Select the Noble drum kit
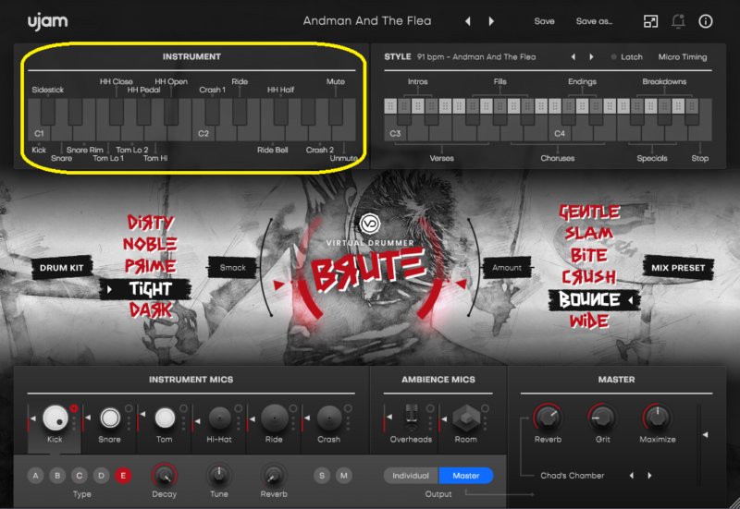 tap(150, 244)
